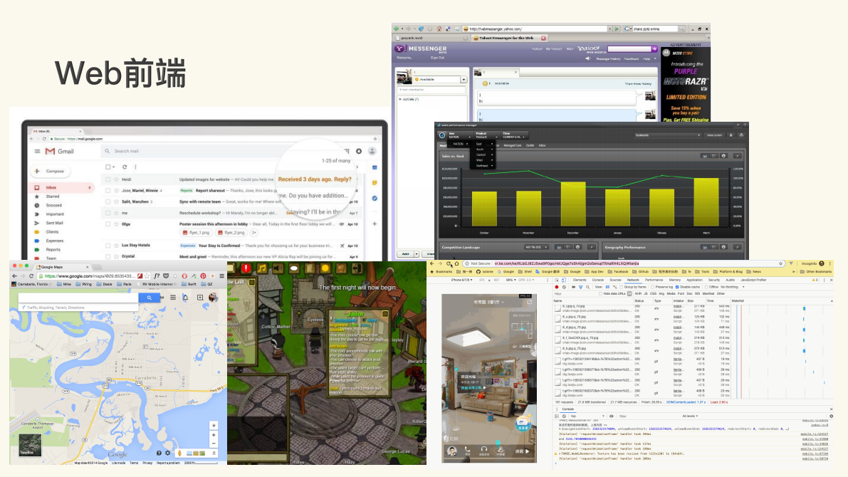Click the Sign Out link in Yahoo Messenger
848x477 pixels.
click(x=437, y=58)
